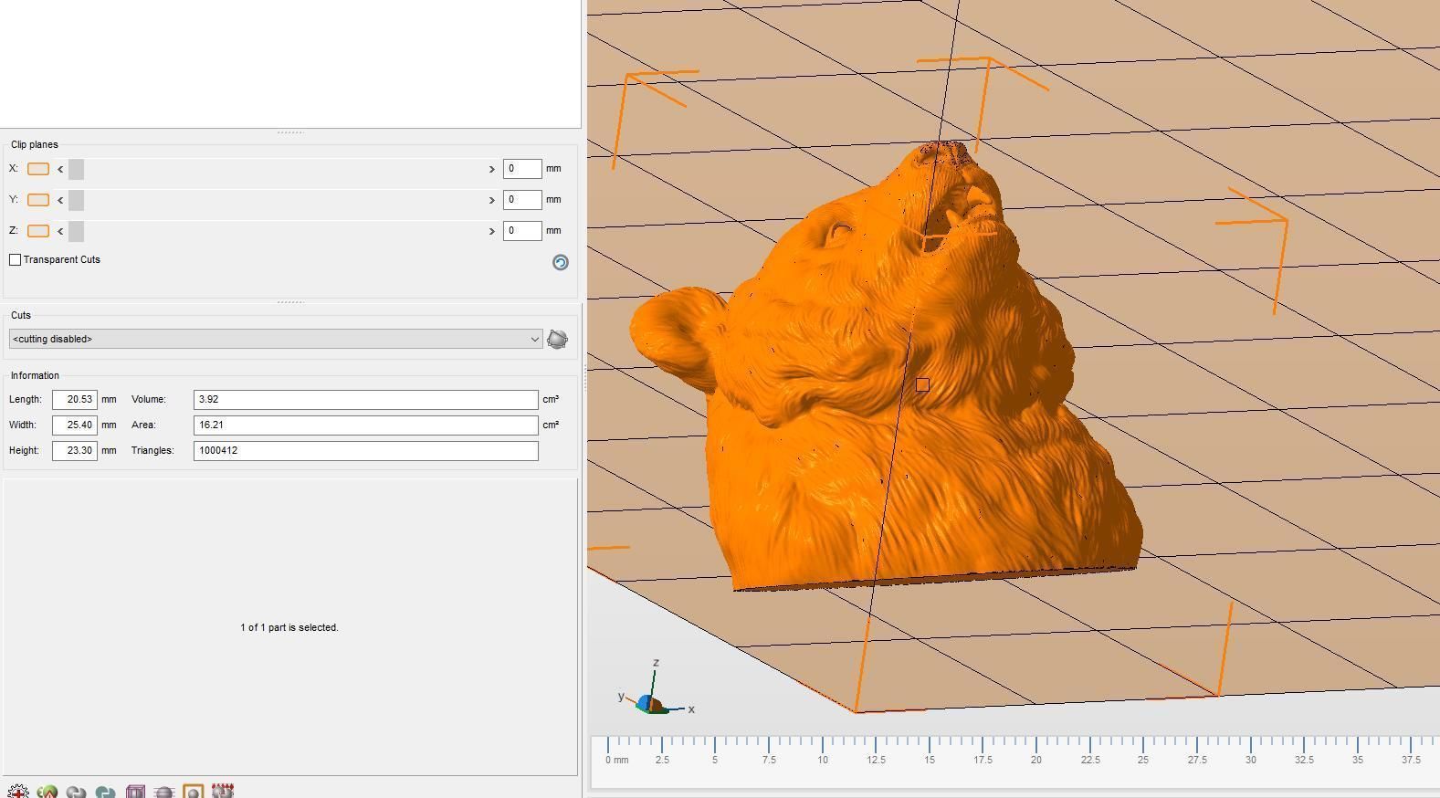Viewport: 1440px width, 798px height.
Task: Click the purple box icon in bottom toolbar
Action: 135,792
